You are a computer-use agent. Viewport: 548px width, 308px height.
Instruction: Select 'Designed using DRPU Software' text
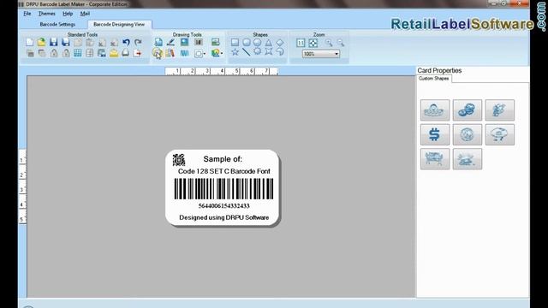click(224, 217)
